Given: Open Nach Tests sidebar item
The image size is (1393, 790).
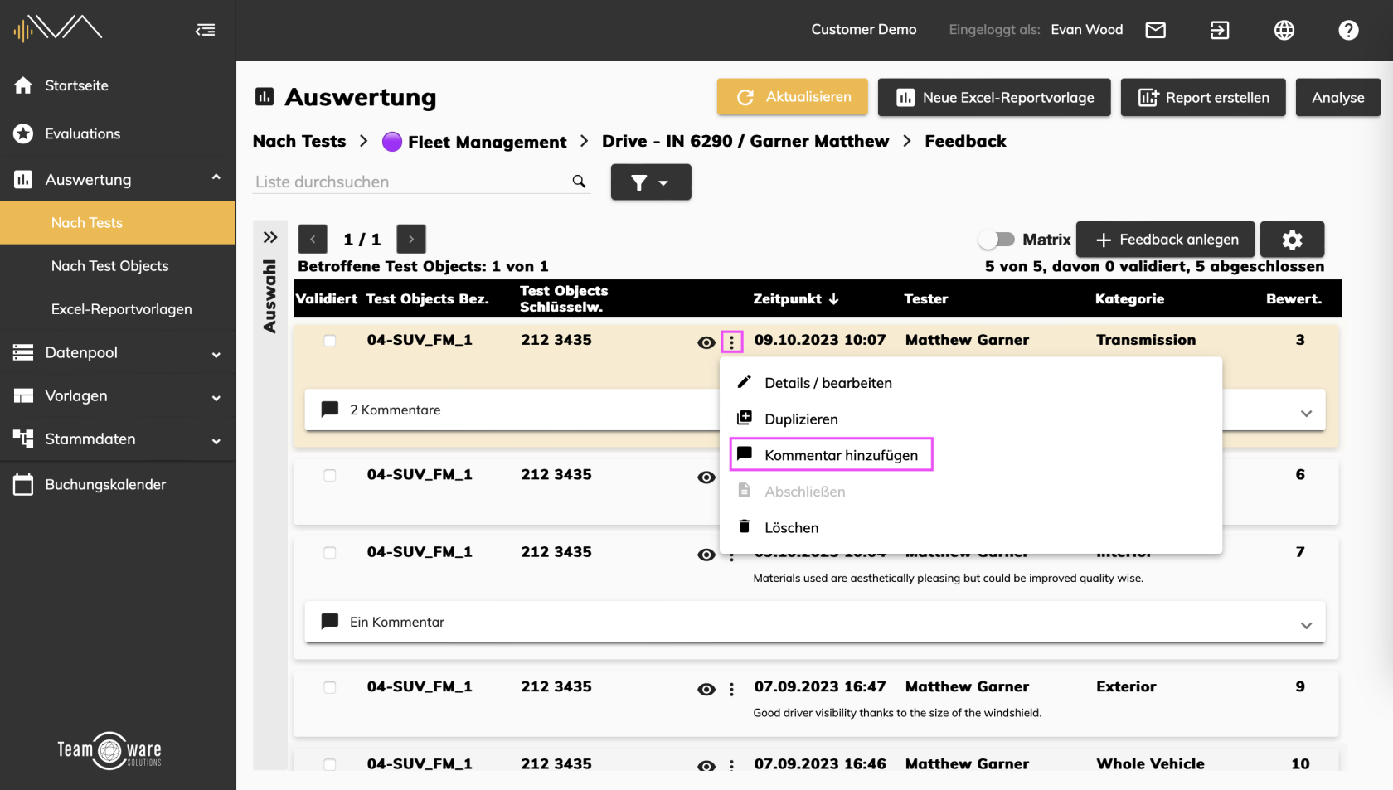Looking at the screenshot, I should point(118,223).
